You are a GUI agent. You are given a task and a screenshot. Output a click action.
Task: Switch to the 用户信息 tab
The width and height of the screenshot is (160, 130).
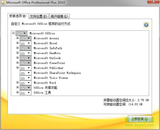[59, 16]
